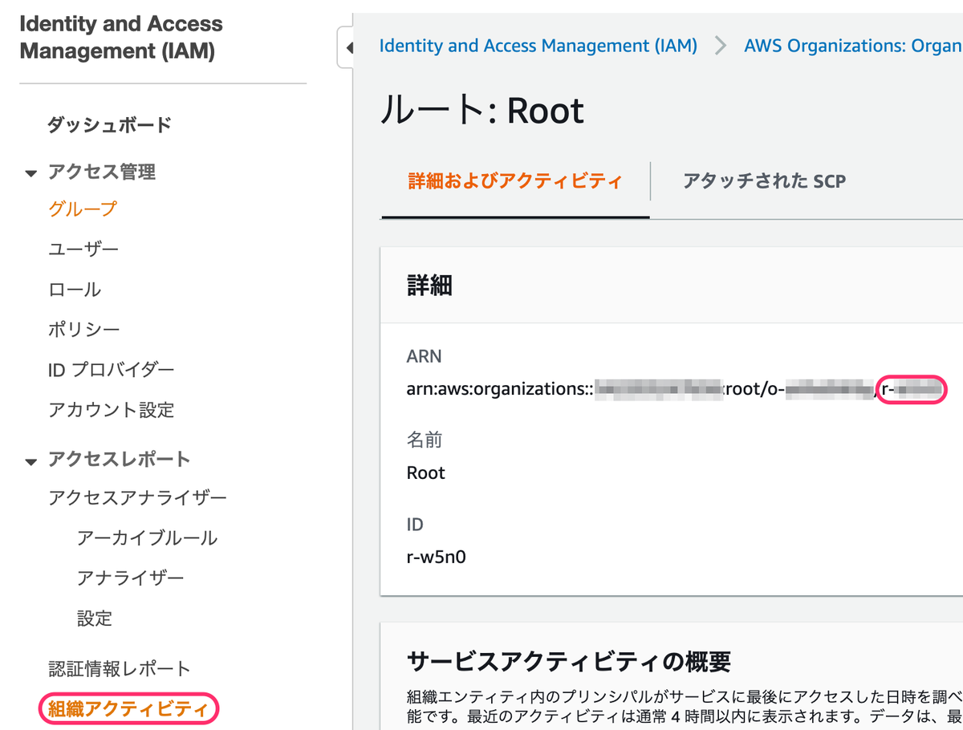This screenshot has height=730, width=963.
Task: Open 認証情報レポート in the sidebar
Action: click(120, 668)
